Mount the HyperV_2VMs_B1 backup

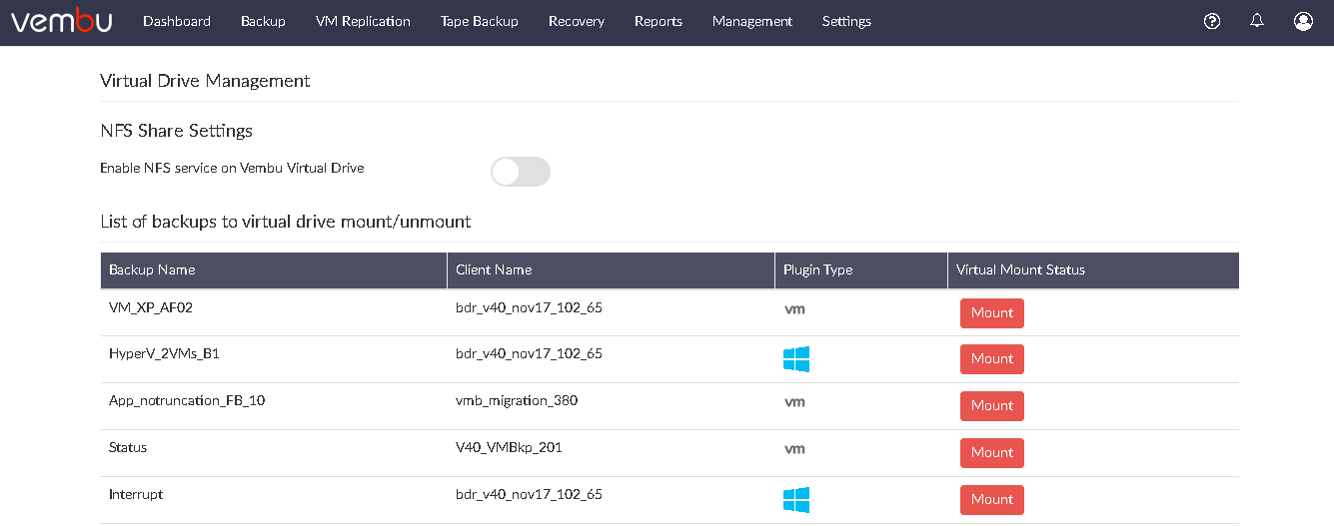(x=992, y=359)
